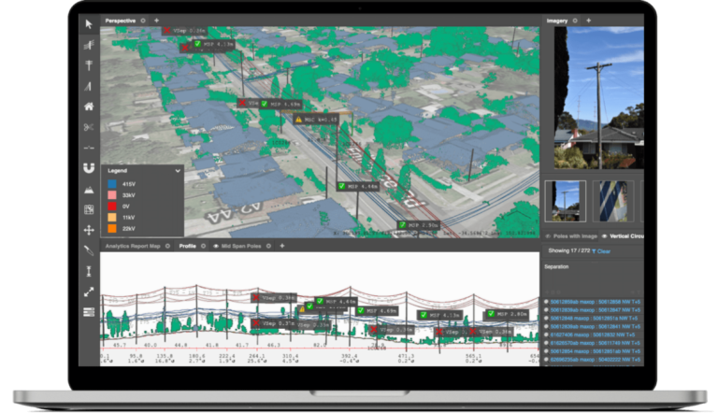
Task: Toggle eye icon on Mid Span Poles tab
Action: tap(217, 246)
